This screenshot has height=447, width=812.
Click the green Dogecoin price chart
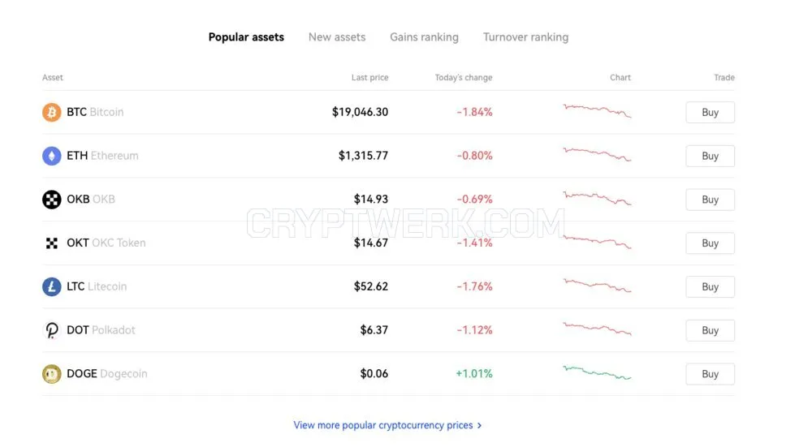(x=597, y=372)
